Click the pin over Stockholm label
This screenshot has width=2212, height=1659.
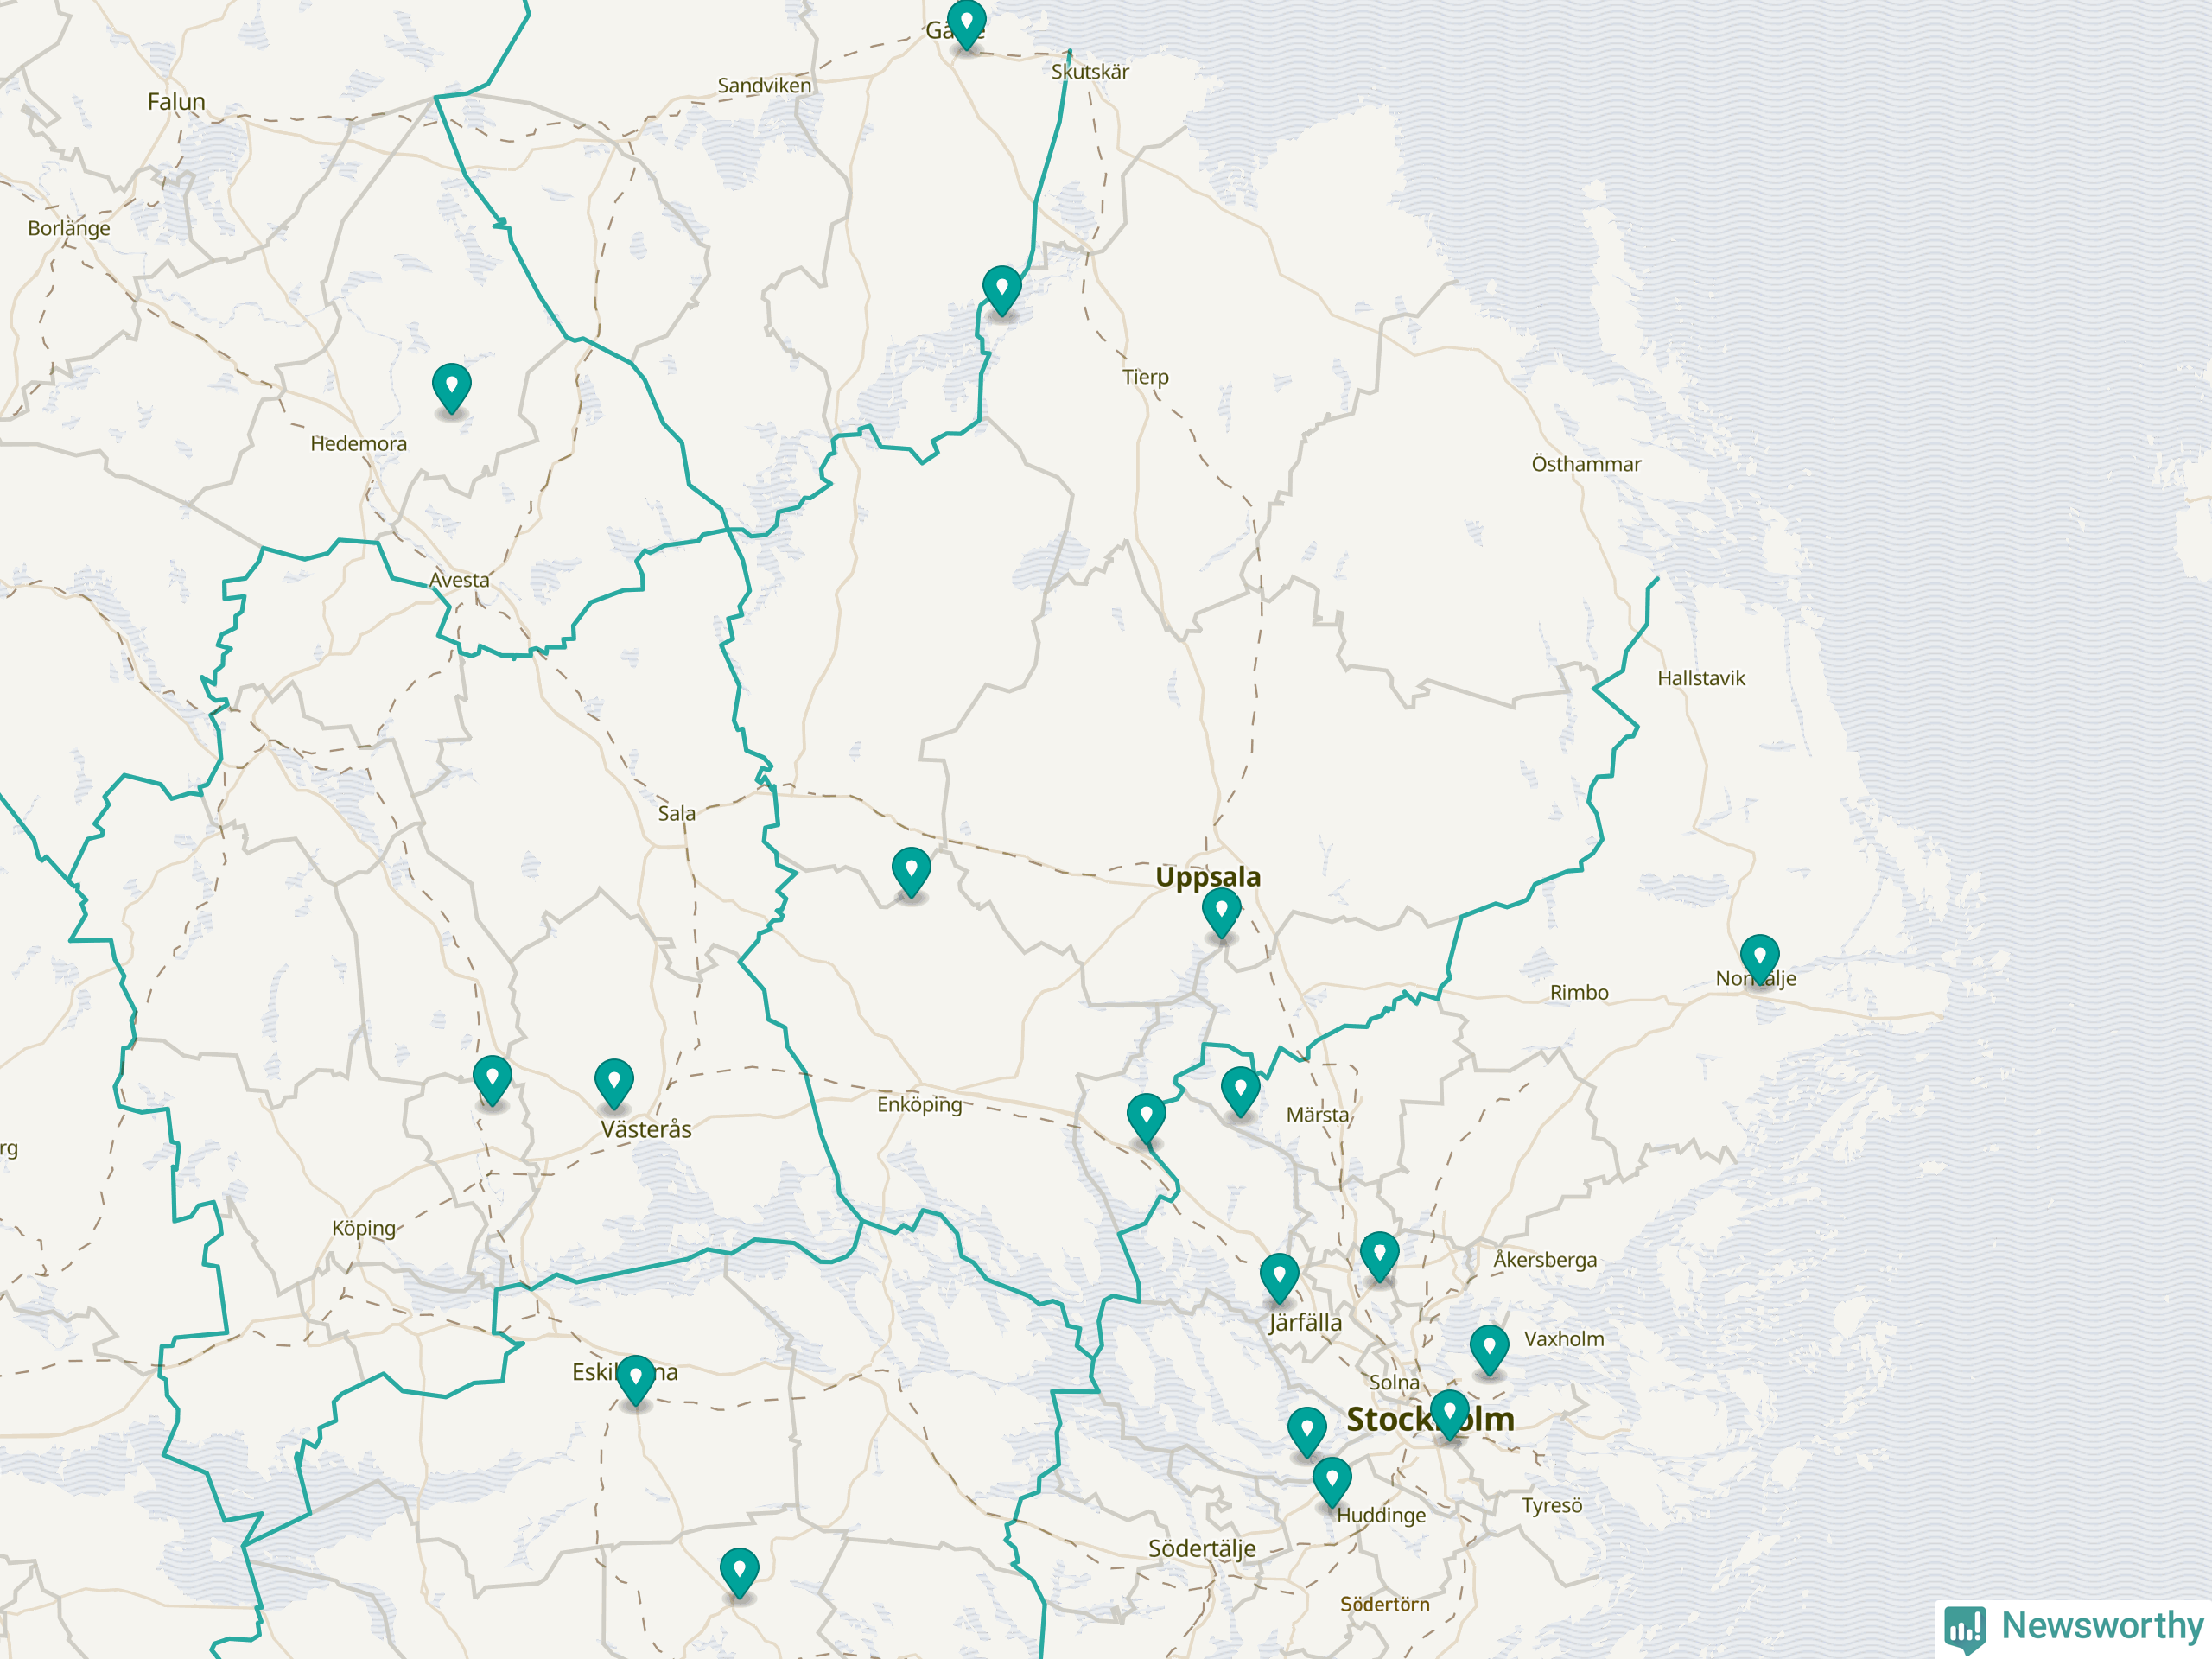(1449, 1412)
